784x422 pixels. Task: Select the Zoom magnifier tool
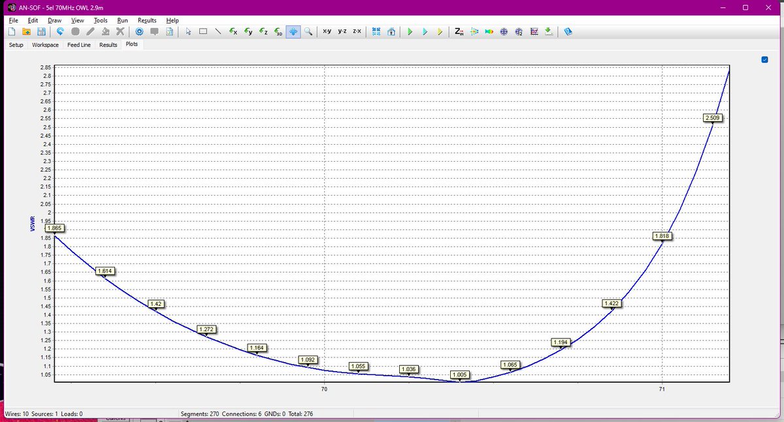tap(307, 31)
